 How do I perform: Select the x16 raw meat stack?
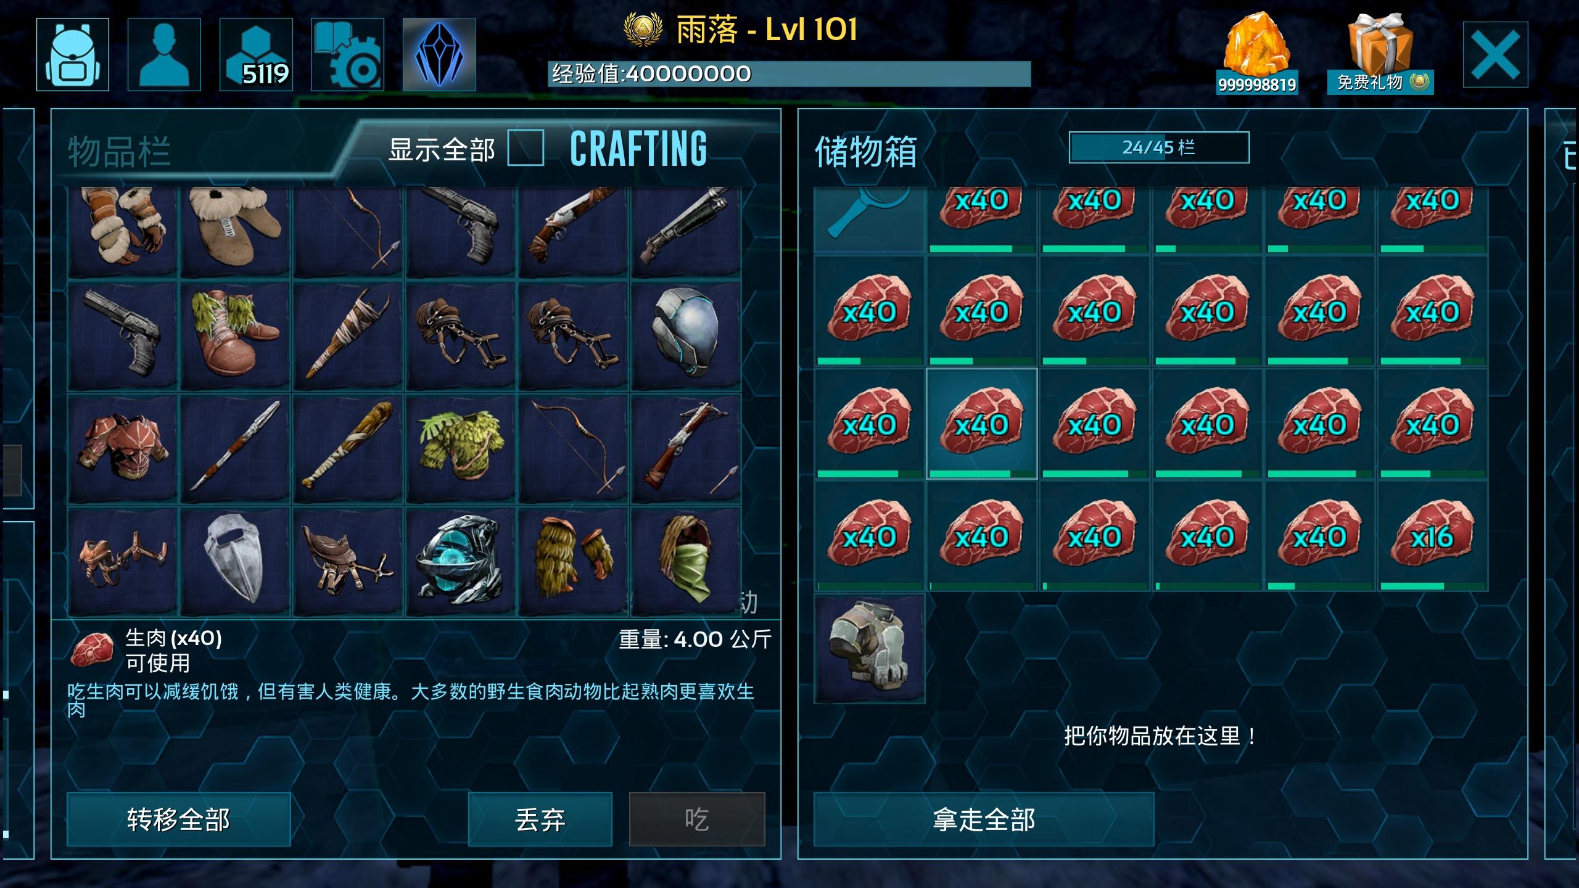[1433, 536]
